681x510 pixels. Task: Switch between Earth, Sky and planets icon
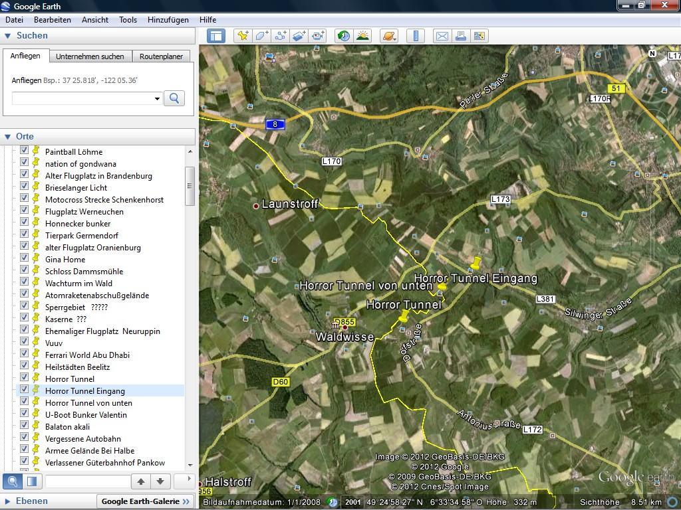pyautogui.click(x=388, y=36)
